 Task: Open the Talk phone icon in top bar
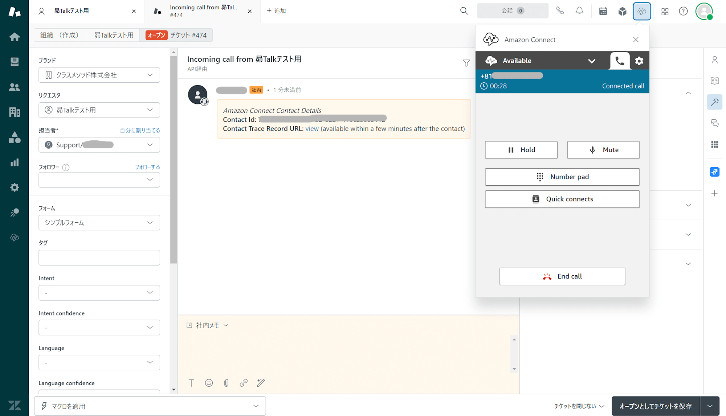[x=560, y=11]
